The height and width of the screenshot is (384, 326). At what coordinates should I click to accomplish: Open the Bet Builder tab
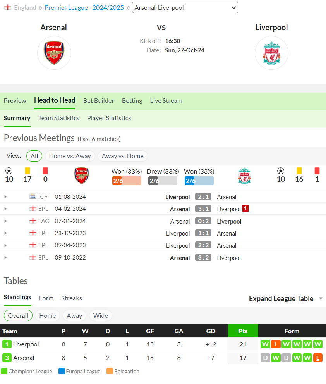pos(99,101)
